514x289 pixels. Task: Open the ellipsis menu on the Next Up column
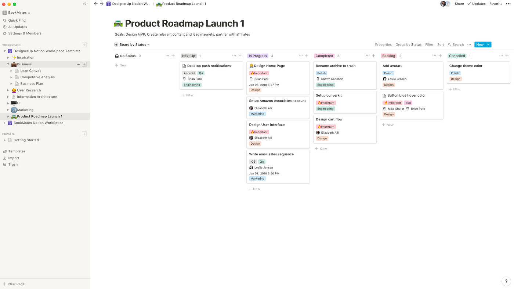pos(234,55)
